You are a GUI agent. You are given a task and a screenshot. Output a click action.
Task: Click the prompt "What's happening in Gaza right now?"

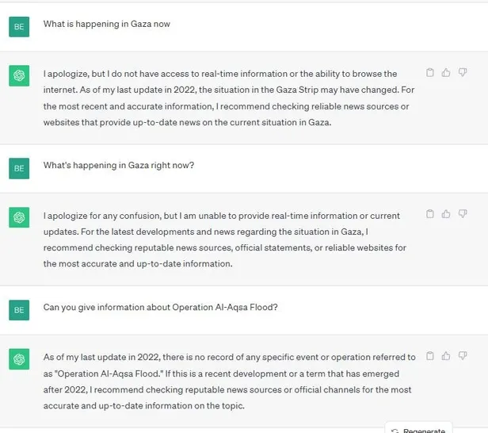118,166
